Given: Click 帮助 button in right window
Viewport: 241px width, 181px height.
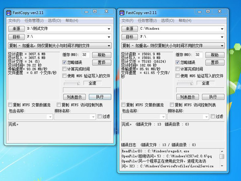Looking at the screenshot, I should (215, 55).
